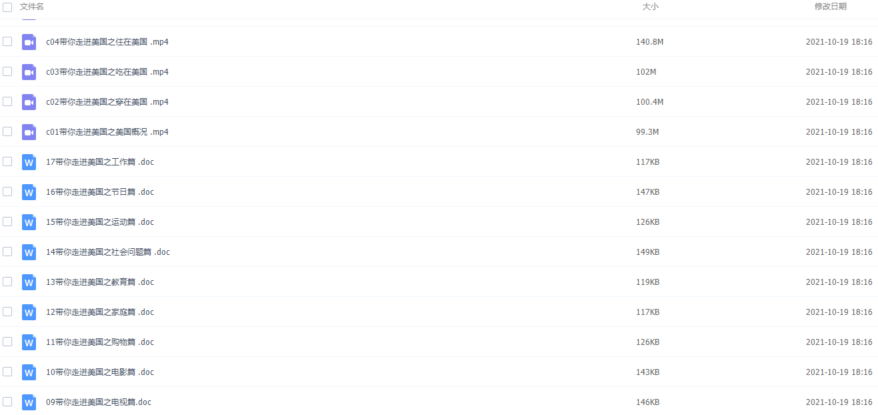Check the box for c02 video file
The image size is (878, 415).
click(7, 101)
